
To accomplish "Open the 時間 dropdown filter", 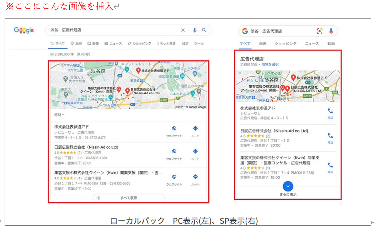I will coord(59,115).
